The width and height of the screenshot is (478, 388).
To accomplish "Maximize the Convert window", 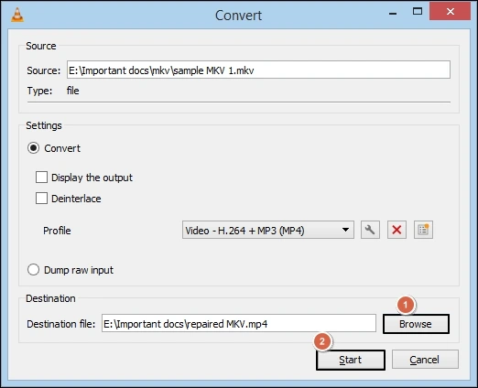I will coord(418,12).
